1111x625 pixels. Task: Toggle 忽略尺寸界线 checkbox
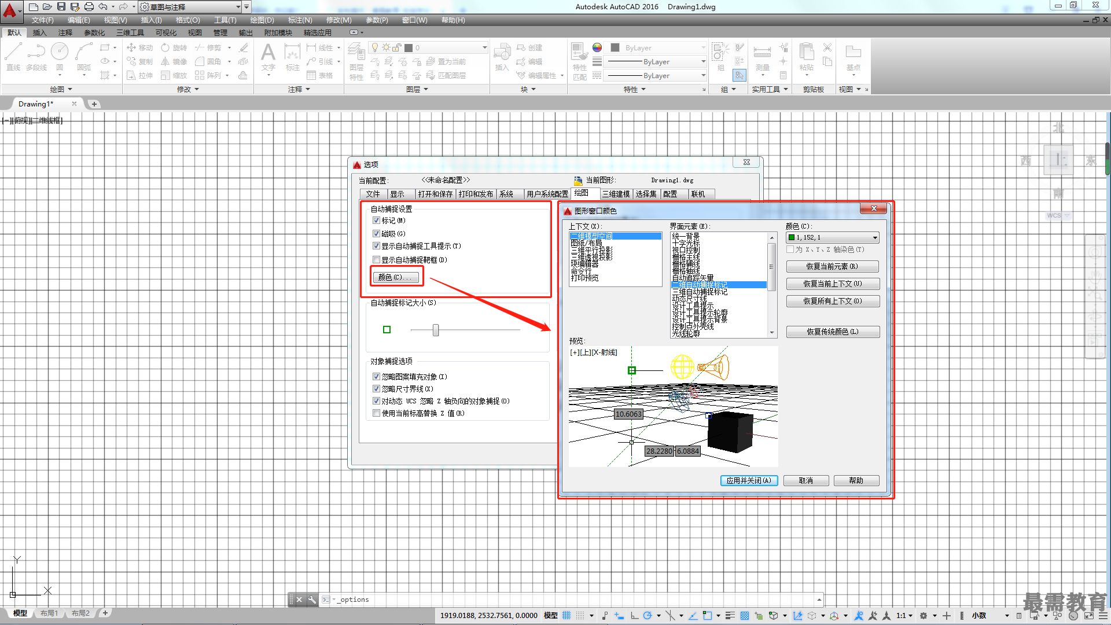pos(376,389)
